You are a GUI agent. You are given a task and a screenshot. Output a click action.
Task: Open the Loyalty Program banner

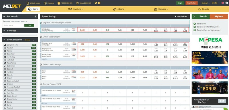point(210,73)
